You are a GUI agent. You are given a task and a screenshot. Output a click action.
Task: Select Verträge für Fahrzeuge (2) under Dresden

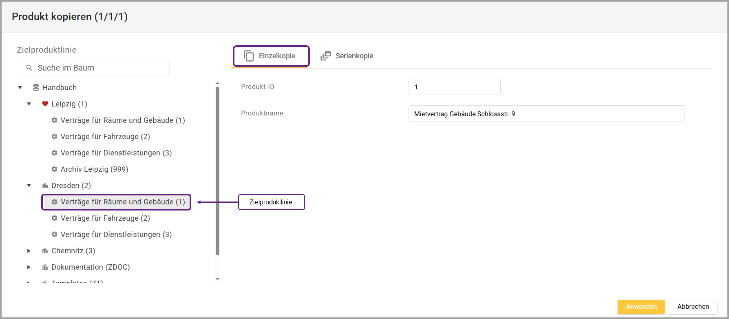(x=105, y=218)
